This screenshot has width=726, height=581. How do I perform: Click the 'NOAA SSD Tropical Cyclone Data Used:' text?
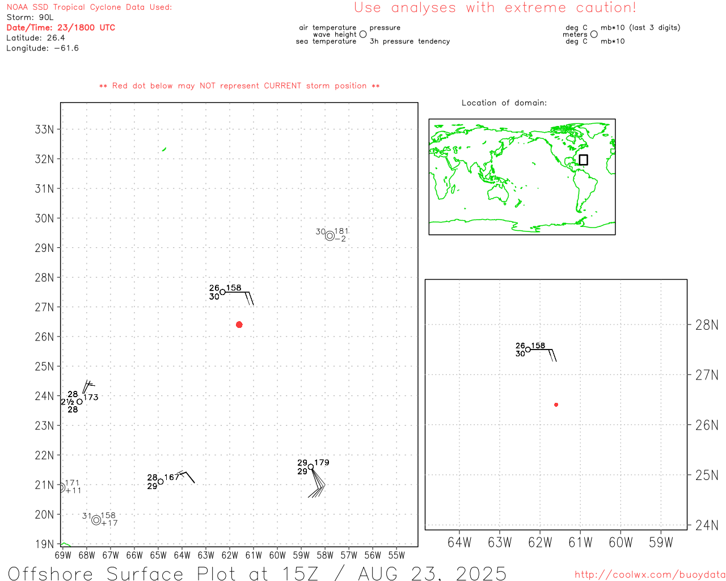pos(89,7)
